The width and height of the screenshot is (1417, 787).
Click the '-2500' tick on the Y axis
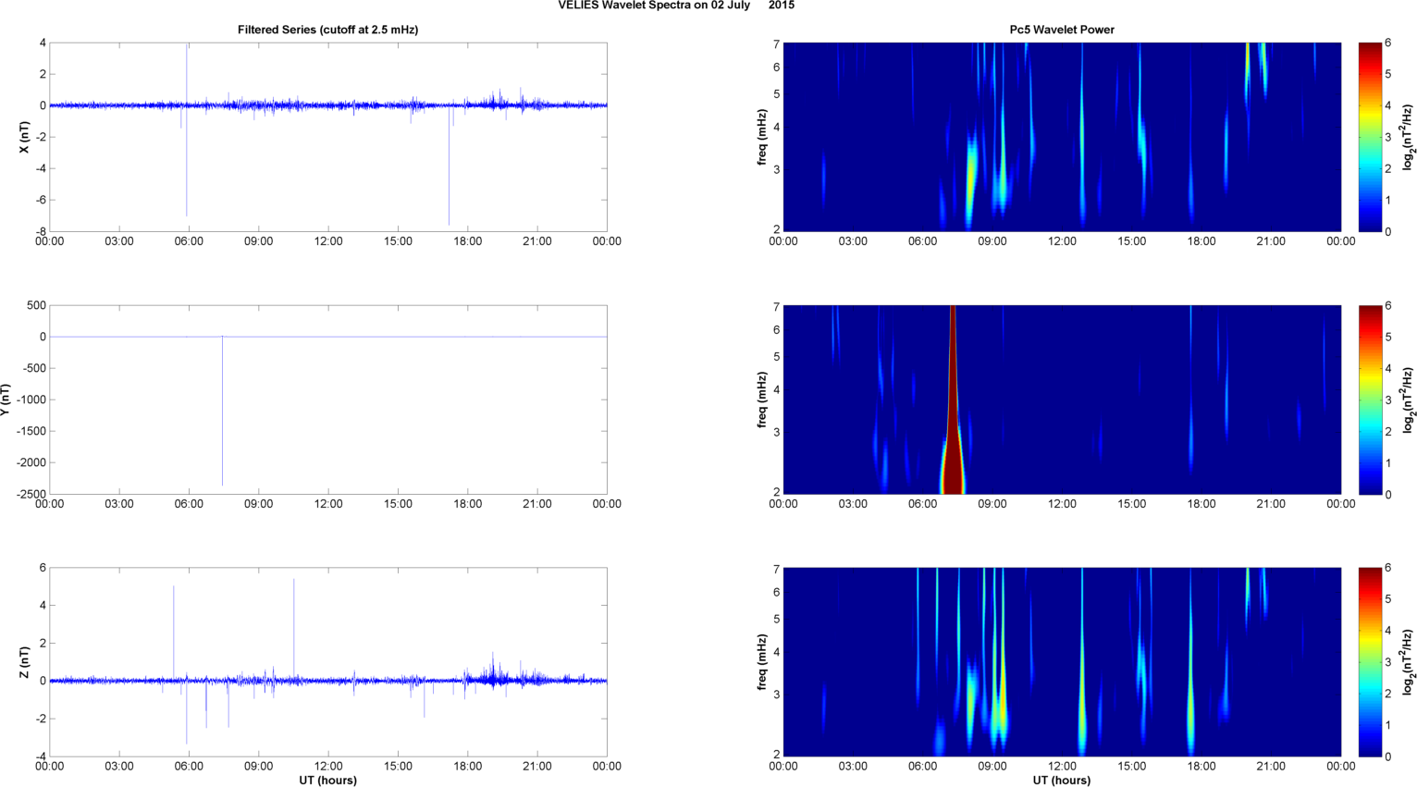tap(31, 494)
